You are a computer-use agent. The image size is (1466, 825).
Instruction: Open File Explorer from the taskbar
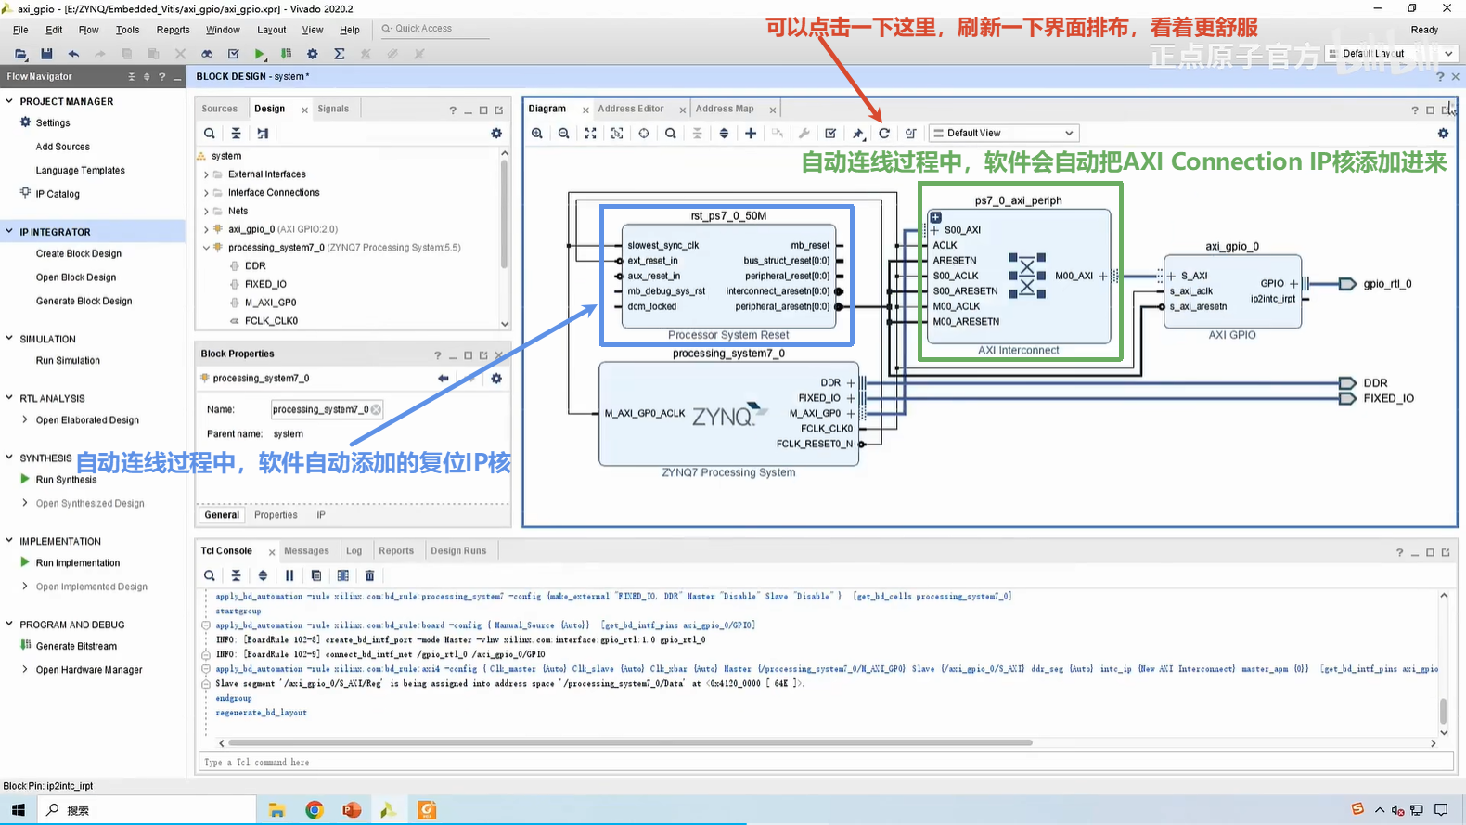[x=276, y=810]
